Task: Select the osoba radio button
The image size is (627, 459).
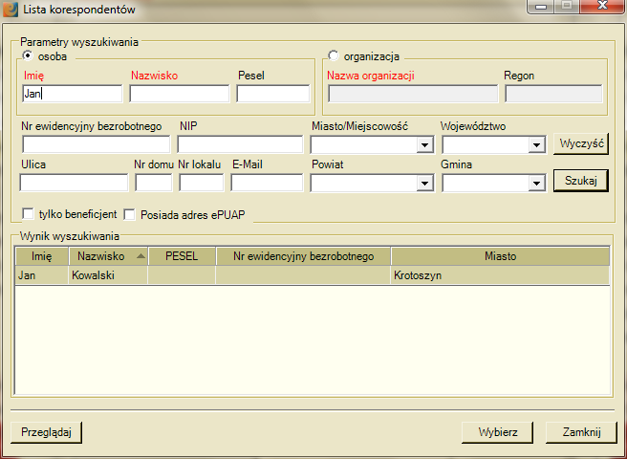Action: coord(28,55)
